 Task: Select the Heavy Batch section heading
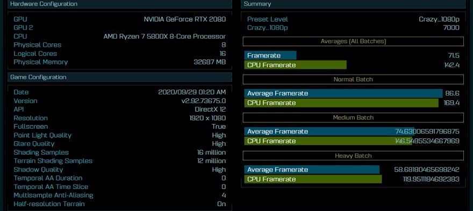coord(353,156)
